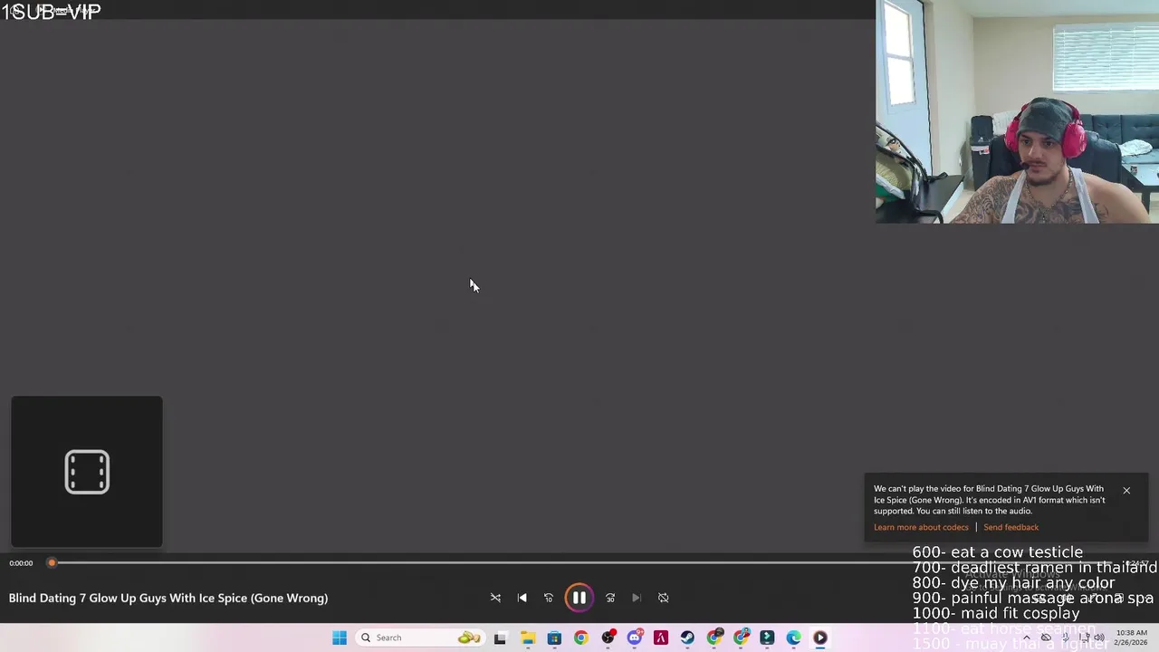Open Adobe Acrobat from the taskbar

[661, 638]
